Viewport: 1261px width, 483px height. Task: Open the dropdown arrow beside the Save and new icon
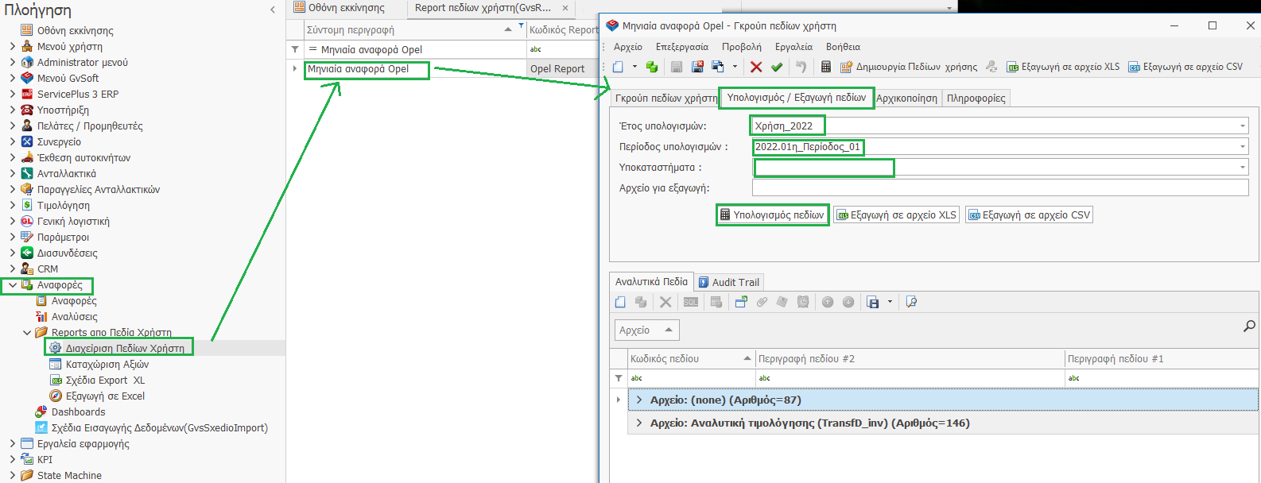click(735, 67)
